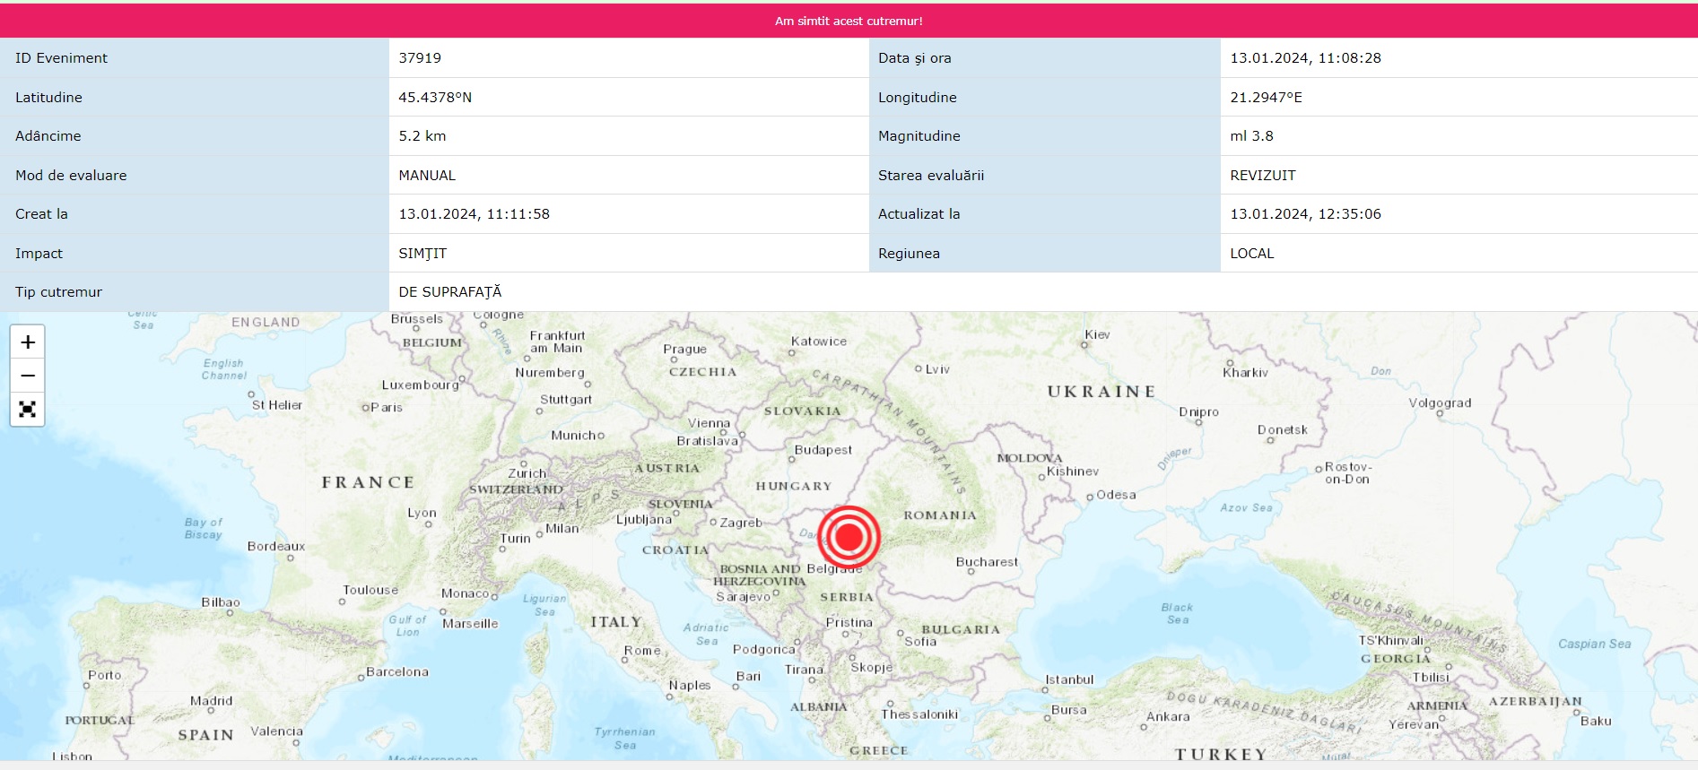Click the map zoom in plus button
This screenshot has width=1698, height=770.
click(28, 342)
